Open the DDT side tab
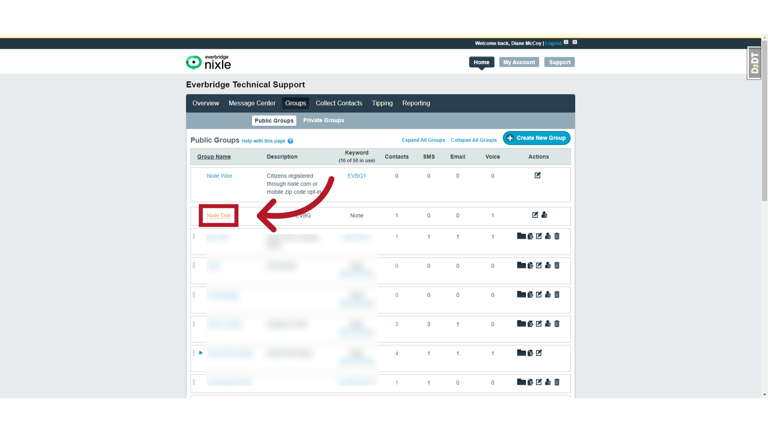Viewport: 768px width, 432px height. [754, 63]
